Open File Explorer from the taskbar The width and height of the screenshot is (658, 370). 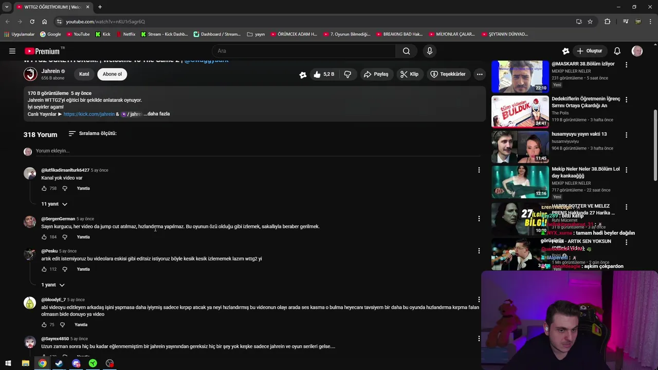25,363
